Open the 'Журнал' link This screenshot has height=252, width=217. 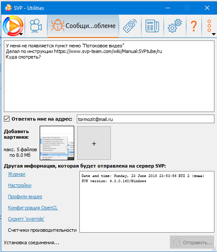coord(16,174)
